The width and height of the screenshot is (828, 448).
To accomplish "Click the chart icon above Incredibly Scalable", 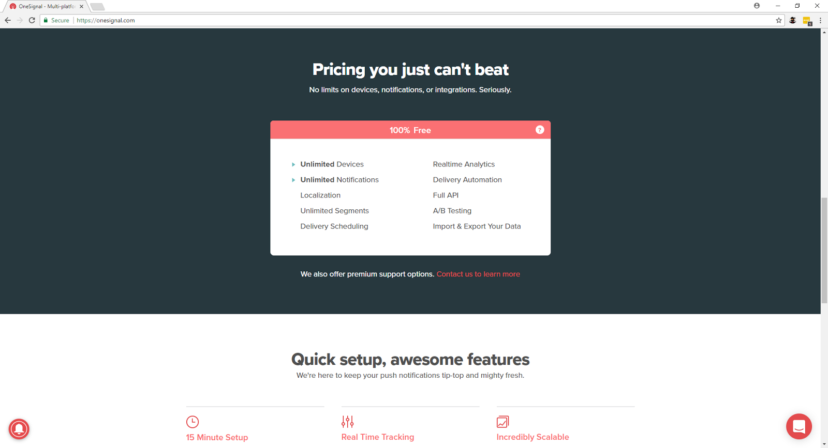I will coord(503,422).
